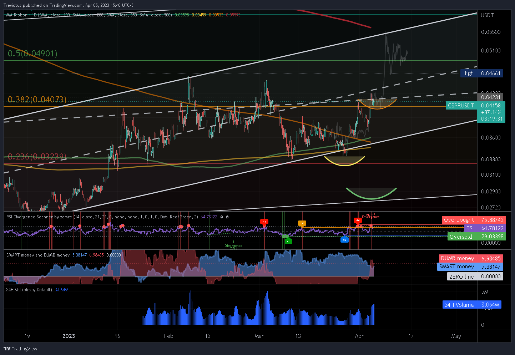Click the 5.38147 SMART money value on axis
515x355 pixels.
point(491,267)
